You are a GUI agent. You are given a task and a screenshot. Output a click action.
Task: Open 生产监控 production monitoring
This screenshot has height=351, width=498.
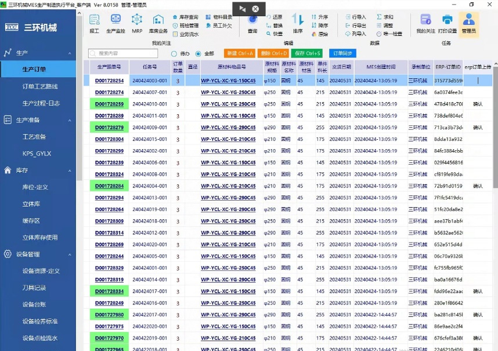[x=116, y=23]
